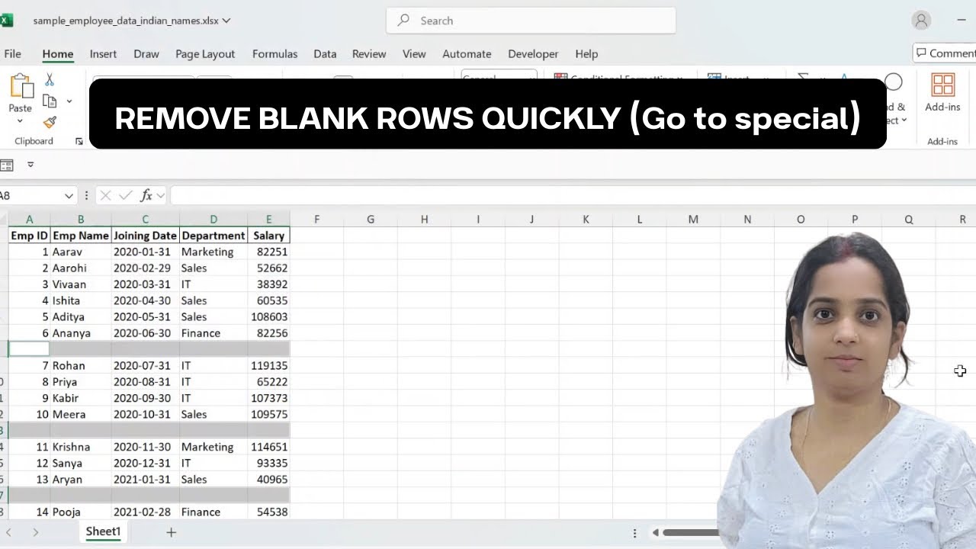Switch to the Insert tab

click(103, 53)
